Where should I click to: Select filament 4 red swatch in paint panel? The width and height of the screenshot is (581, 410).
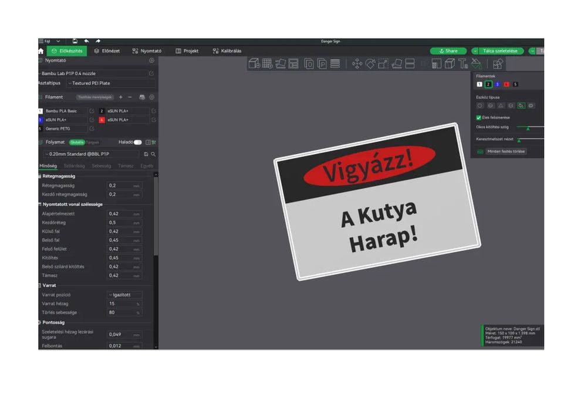tap(506, 85)
